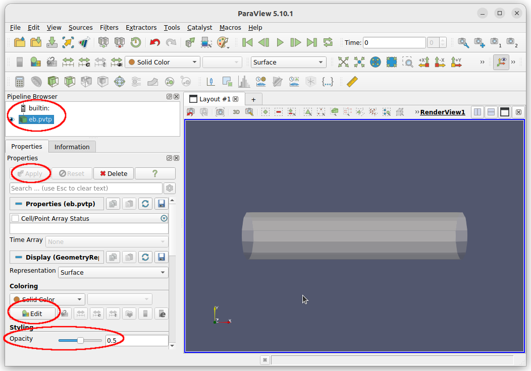Open the Solid Color dropdown in toolbar
Viewport: 531px width, 371px height.
[x=163, y=62]
